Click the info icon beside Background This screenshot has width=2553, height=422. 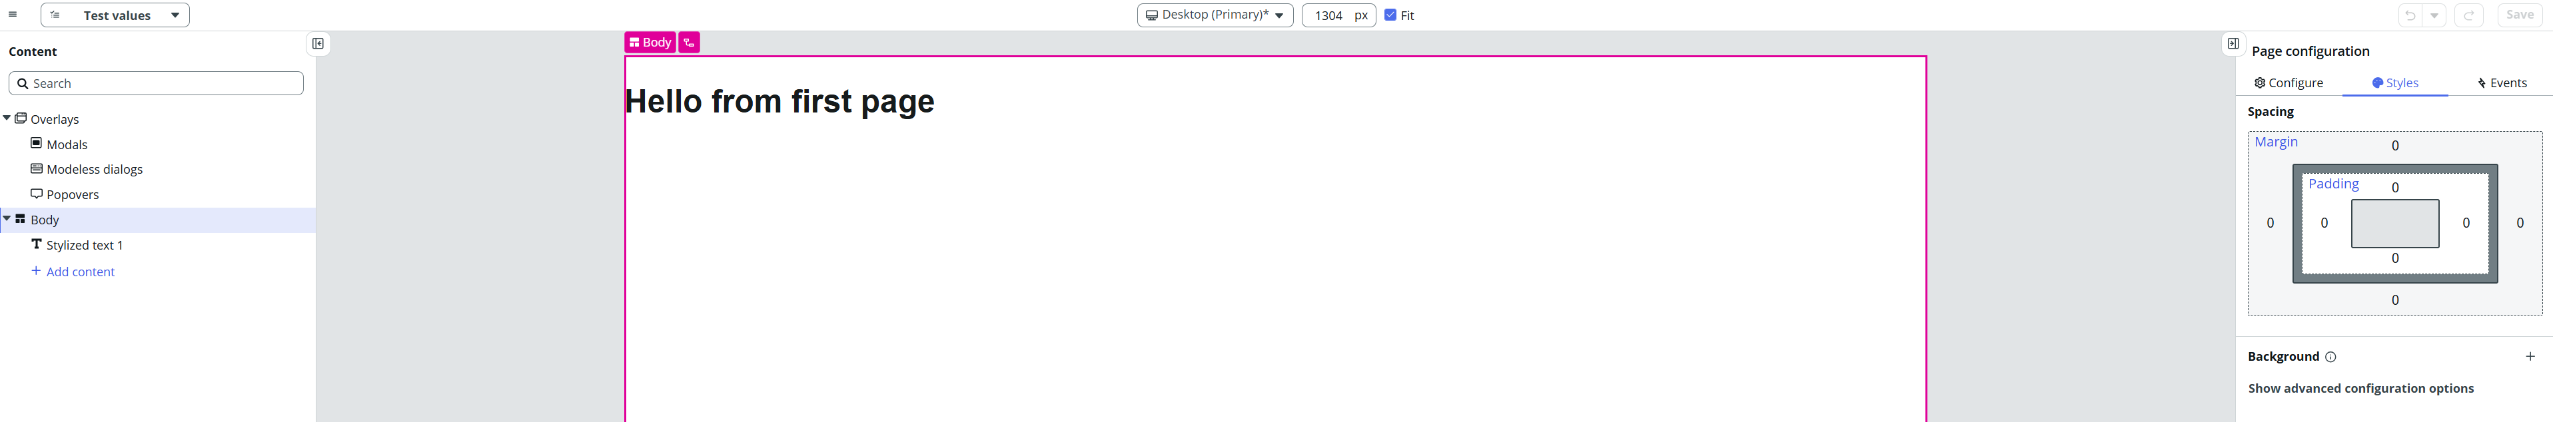[x=2330, y=357]
